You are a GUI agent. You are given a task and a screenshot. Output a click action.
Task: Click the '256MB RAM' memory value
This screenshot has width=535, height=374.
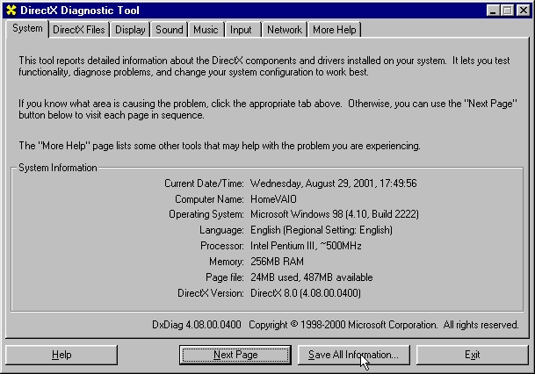277,262
